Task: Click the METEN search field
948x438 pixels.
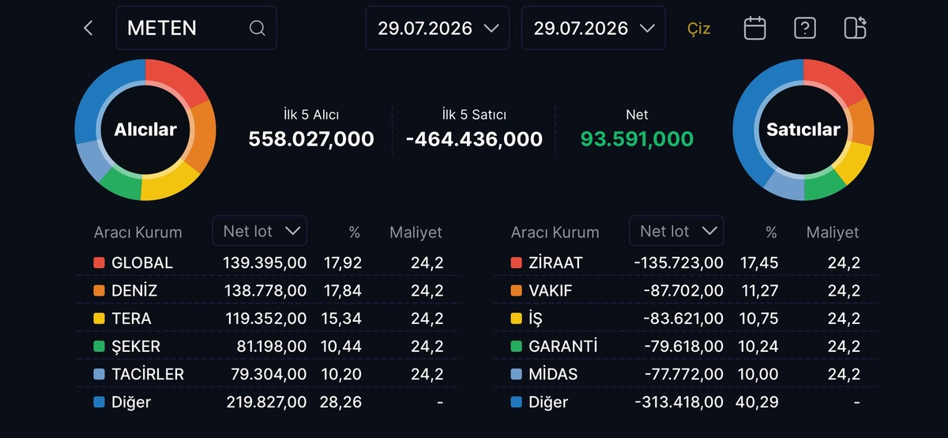Action: pos(197,28)
